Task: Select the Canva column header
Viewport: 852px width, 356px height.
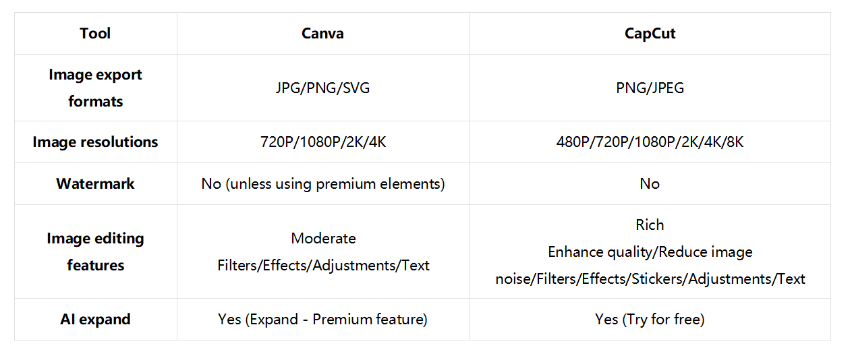Action: coord(322,34)
